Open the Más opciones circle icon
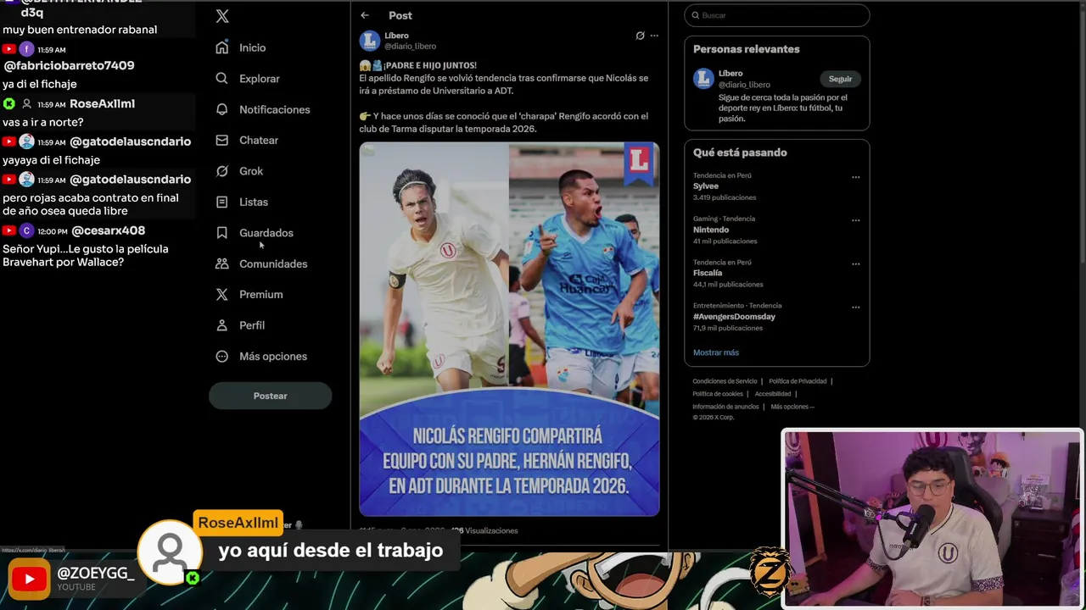 [222, 356]
